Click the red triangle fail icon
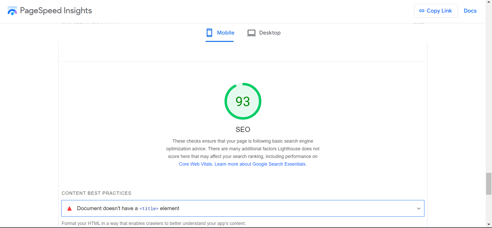 69,208
